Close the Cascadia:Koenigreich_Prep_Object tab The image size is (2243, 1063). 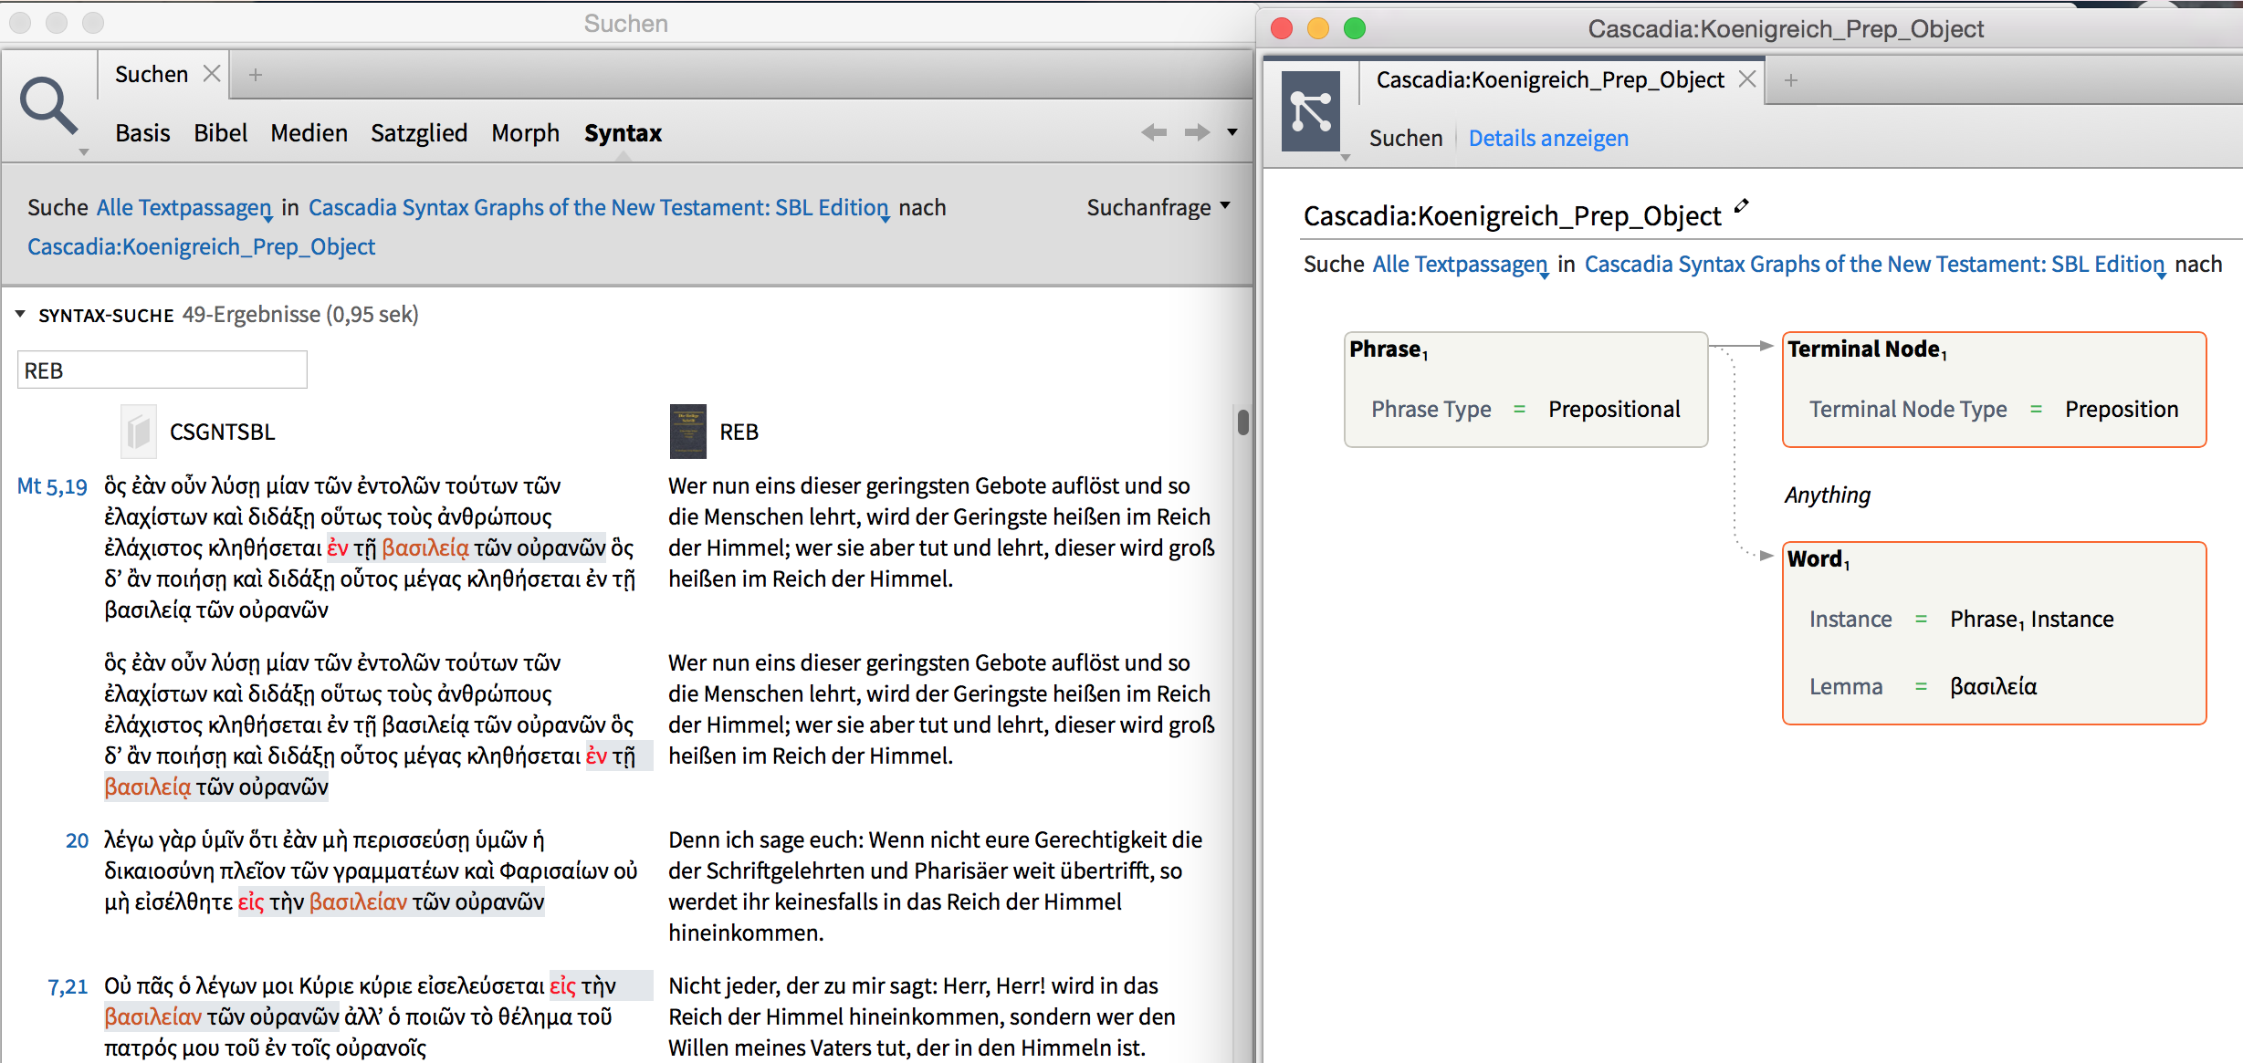pyautogui.click(x=1747, y=79)
